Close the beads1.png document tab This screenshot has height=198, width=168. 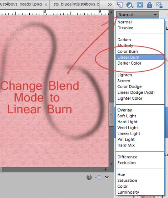[x=46, y=5]
